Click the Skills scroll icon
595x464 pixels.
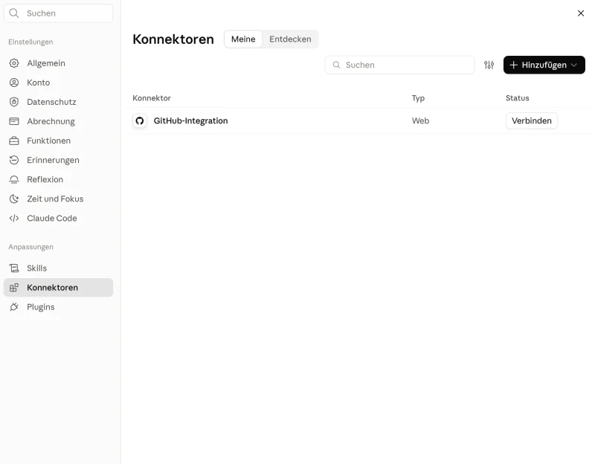click(x=14, y=268)
